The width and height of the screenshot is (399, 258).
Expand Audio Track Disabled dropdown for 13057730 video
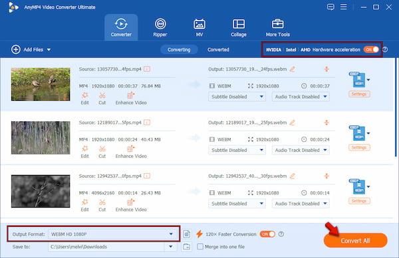(301, 97)
